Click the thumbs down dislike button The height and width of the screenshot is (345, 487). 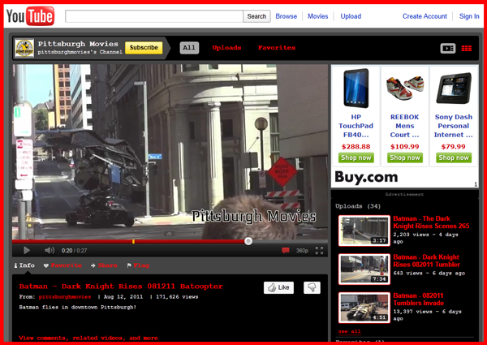[312, 287]
